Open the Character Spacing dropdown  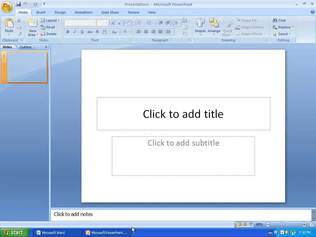[106, 32]
